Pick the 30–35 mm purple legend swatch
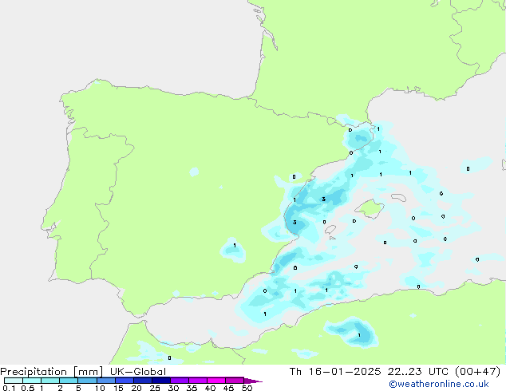 pos(180,381)
